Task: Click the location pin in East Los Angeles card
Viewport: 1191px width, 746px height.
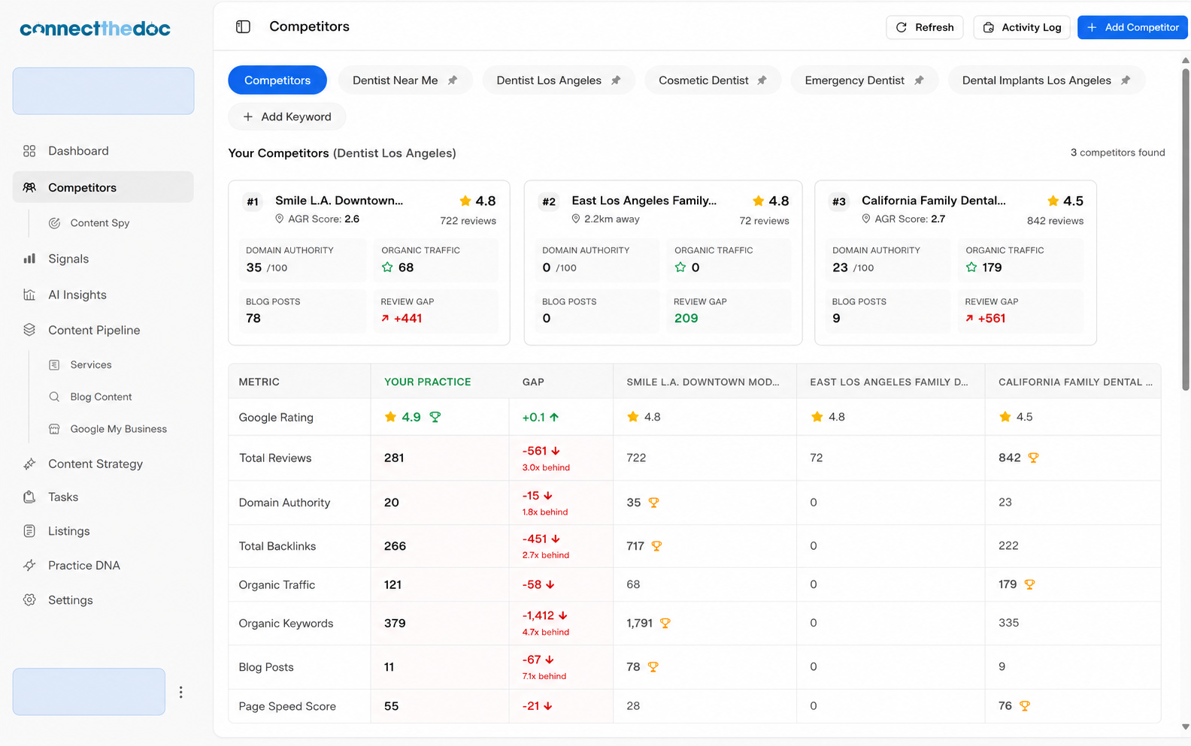Action: coord(576,219)
